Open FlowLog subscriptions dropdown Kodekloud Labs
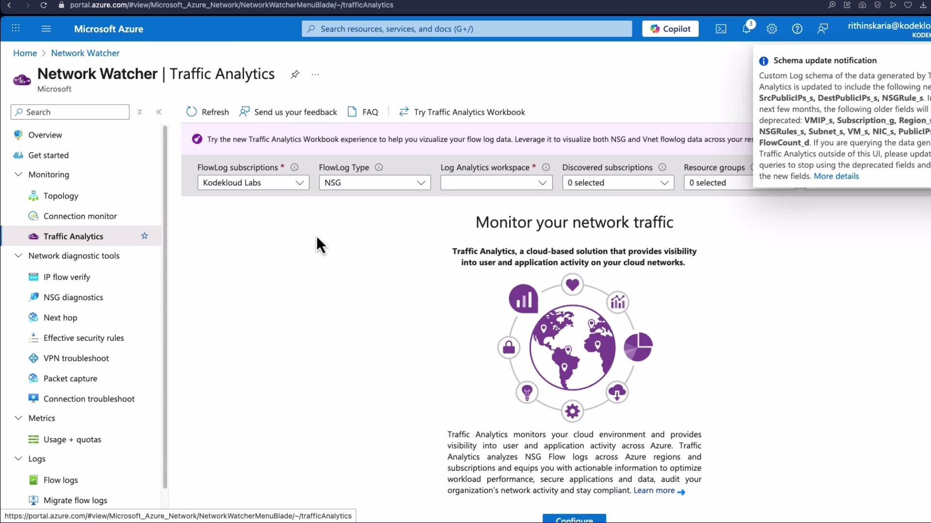931x523 pixels. (253, 183)
